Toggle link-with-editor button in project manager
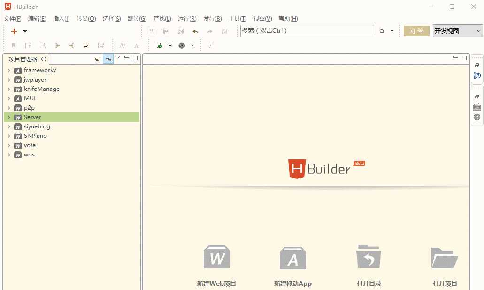Screen dimensions: 484x290 [x=108, y=59]
